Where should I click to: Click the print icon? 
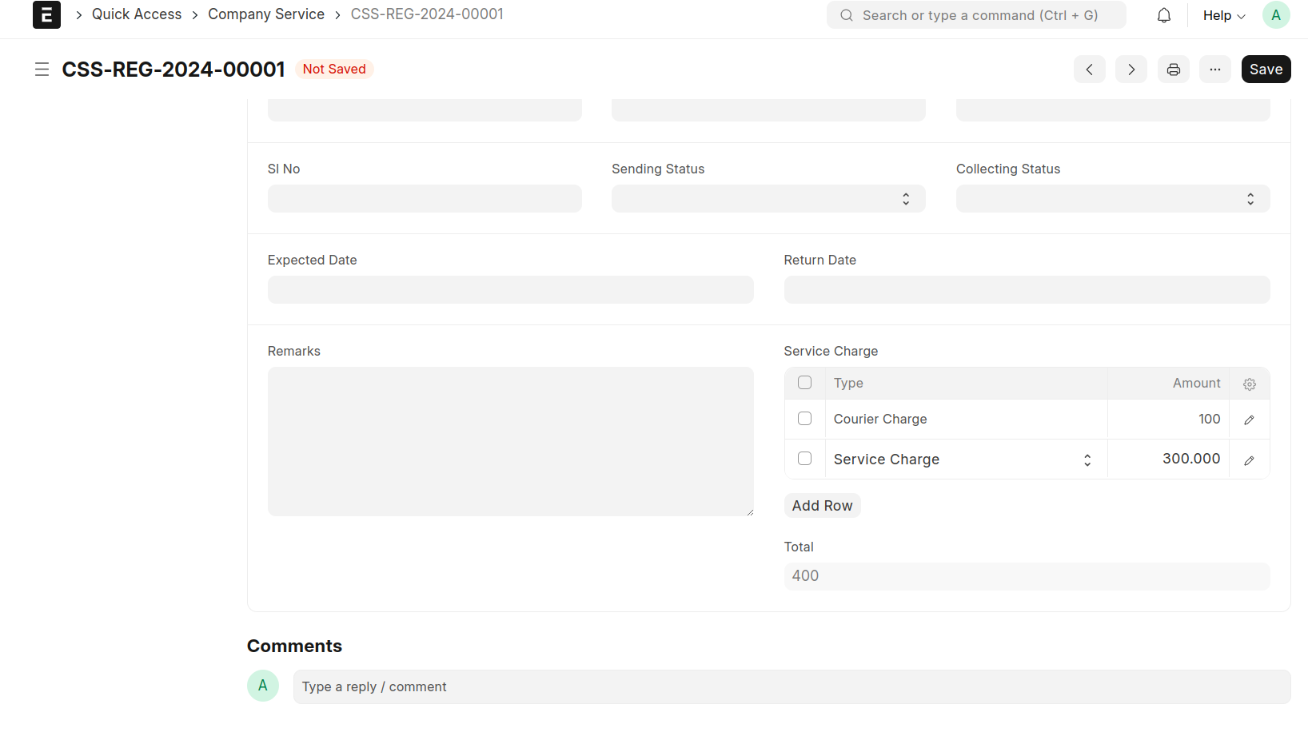coord(1173,70)
